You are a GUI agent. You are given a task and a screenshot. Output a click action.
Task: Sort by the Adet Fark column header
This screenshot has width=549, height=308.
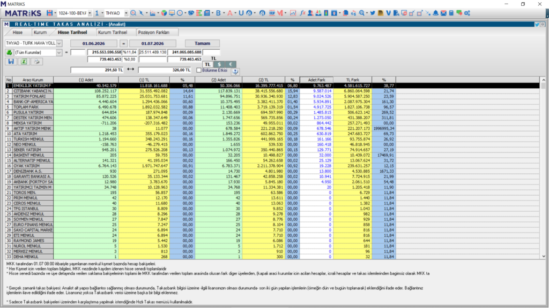[x=316, y=80]
